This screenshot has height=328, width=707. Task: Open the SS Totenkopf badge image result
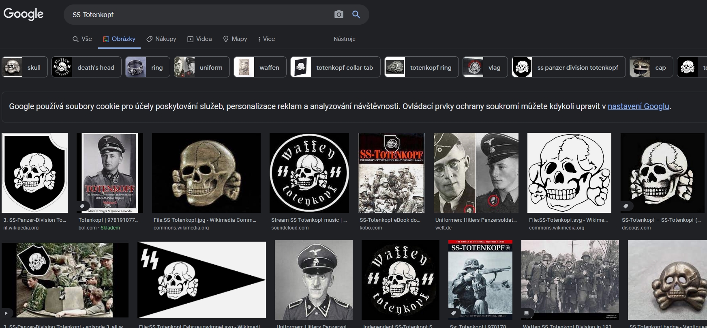click(667, 280)
